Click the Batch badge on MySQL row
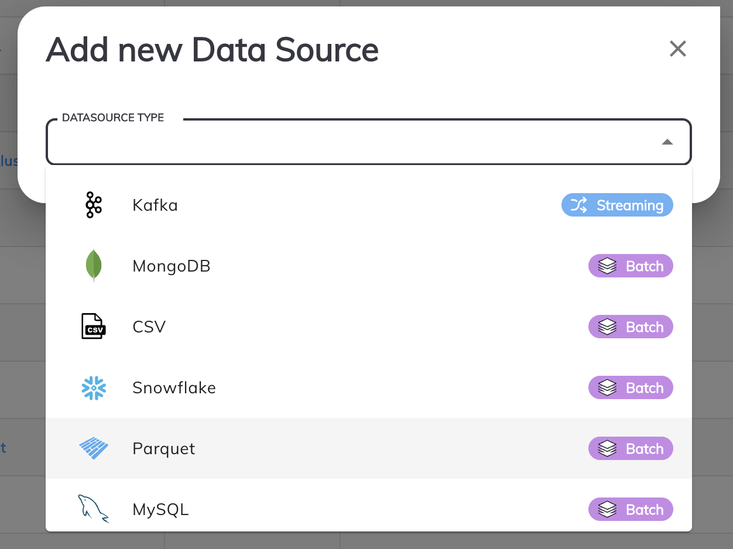733x549 pixels. 631,510
